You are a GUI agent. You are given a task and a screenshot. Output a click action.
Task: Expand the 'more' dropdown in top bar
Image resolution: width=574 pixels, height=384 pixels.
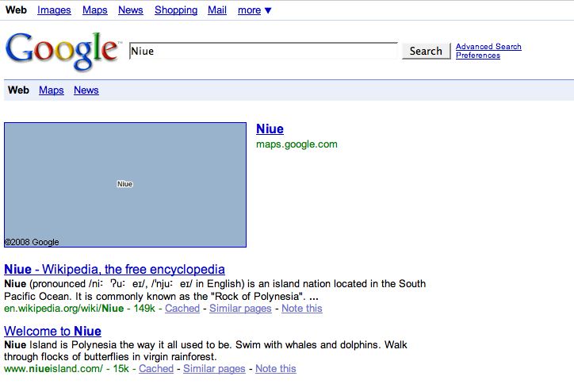coord(254,10)
